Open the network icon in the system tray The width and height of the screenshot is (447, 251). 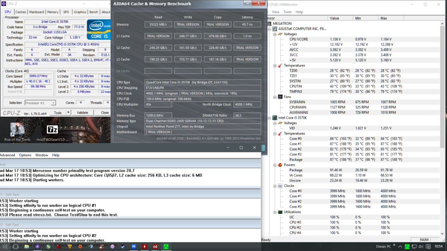tap(414, 247)
